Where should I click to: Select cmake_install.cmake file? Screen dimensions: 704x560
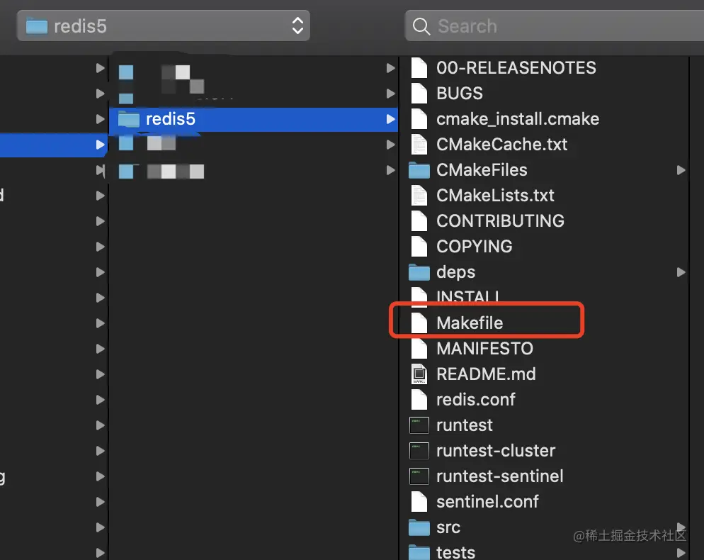[518, 119]
